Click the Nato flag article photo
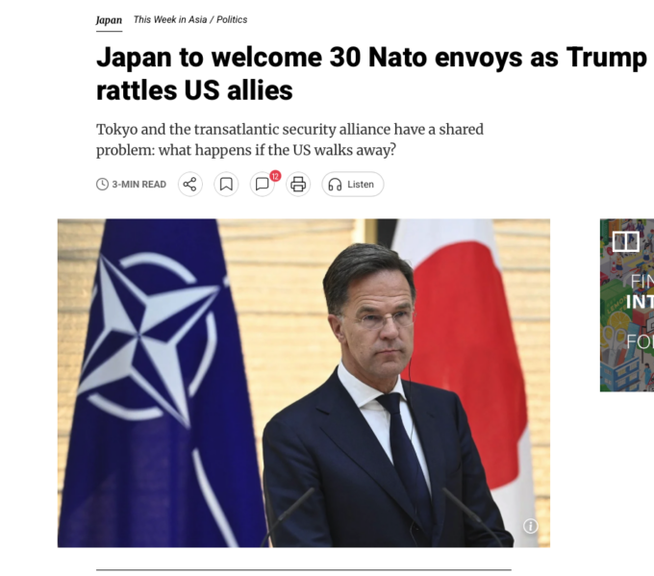 304,383
